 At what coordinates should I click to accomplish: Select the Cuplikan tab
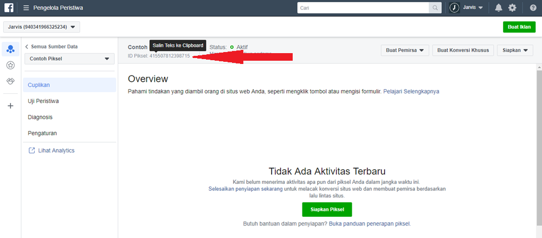(69, 85)
